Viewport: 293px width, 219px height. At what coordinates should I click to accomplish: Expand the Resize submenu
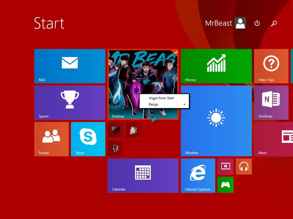(x=164, y=104)
